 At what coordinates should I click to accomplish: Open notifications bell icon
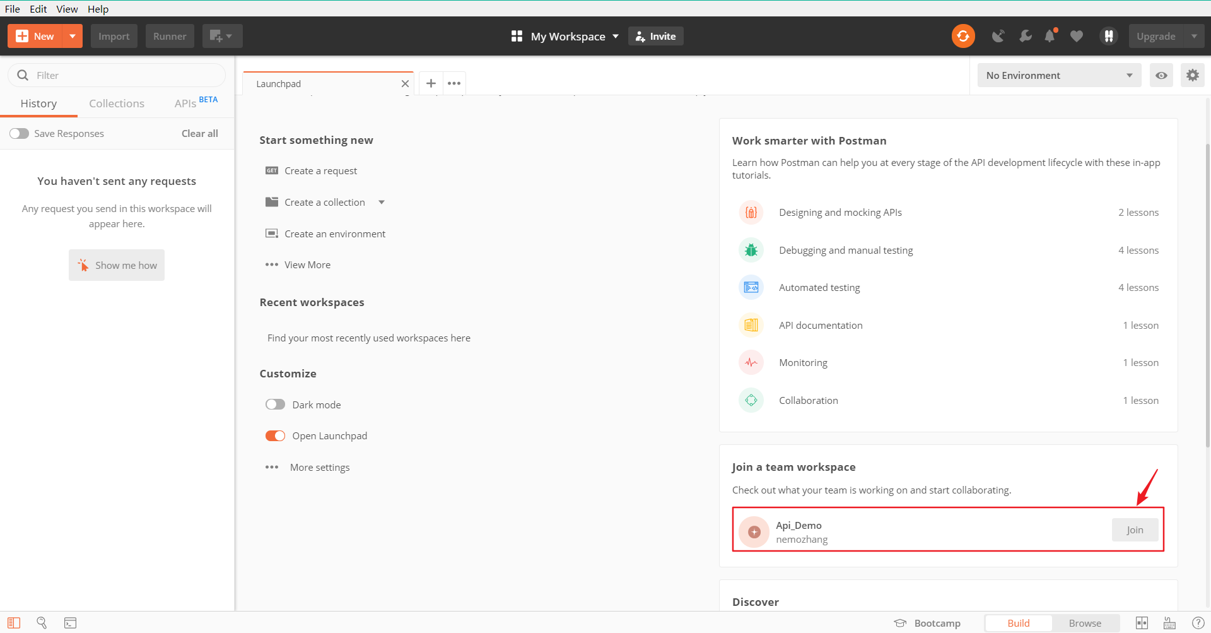[1050, 36]
